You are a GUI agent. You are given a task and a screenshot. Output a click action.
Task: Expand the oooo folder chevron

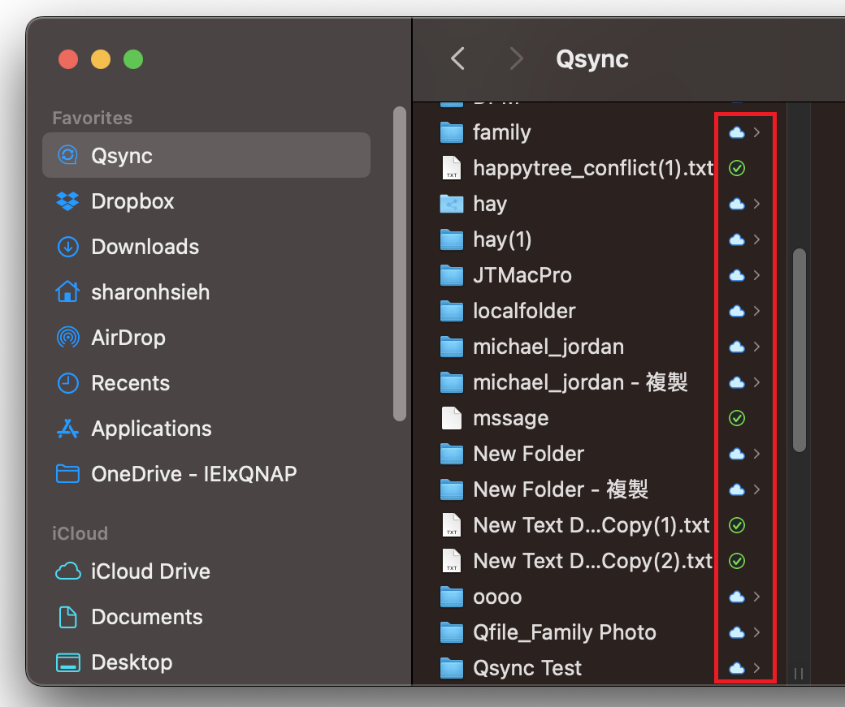coord(757,597)
